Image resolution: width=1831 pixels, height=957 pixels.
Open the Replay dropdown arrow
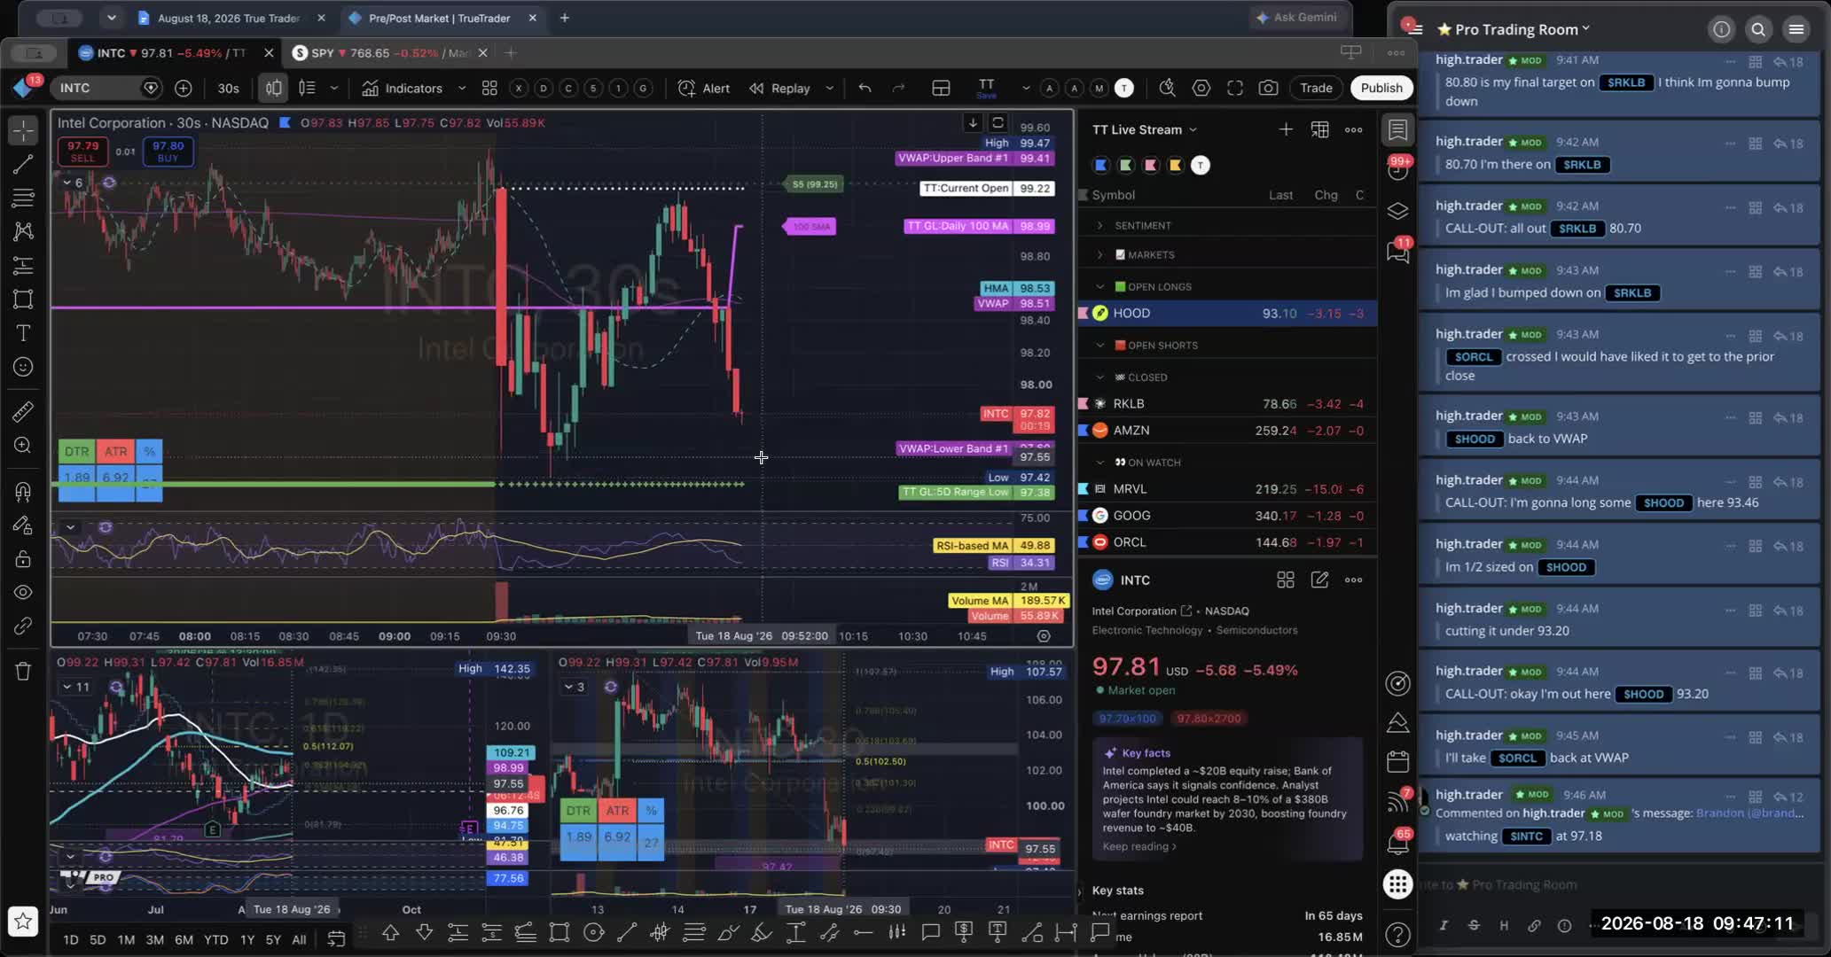[829, 88]
